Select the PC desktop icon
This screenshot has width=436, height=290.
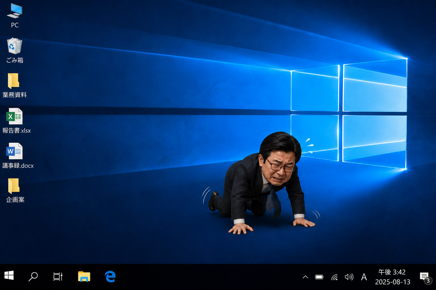[x=15, y=11]
